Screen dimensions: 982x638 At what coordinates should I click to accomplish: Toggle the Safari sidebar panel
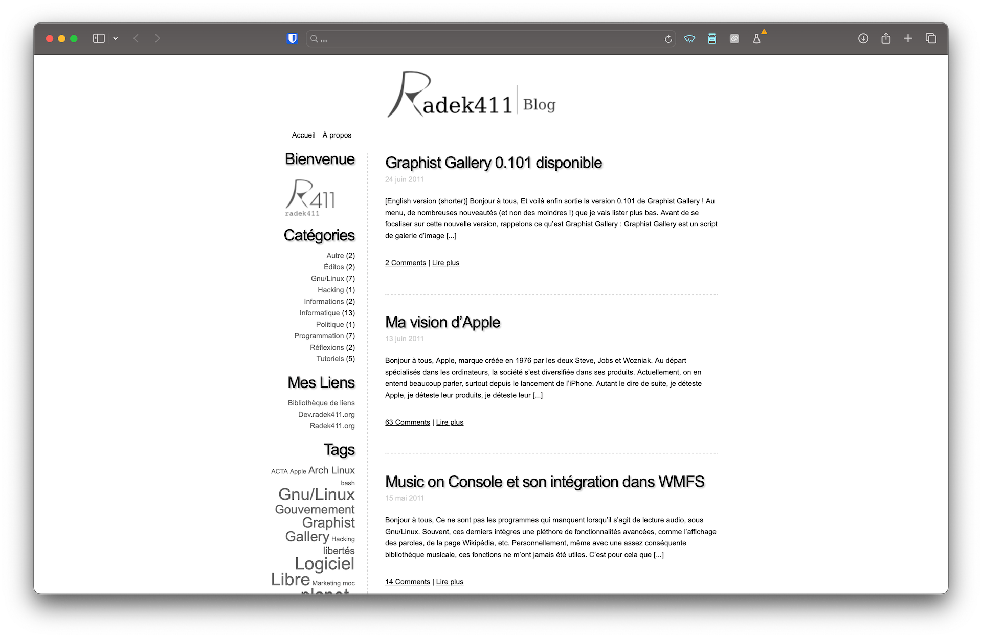click(x=99, y=38)
